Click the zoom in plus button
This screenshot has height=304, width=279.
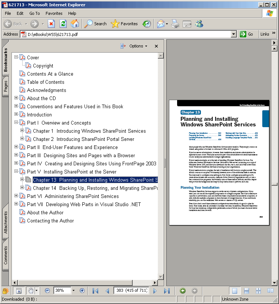pos(82,291)
